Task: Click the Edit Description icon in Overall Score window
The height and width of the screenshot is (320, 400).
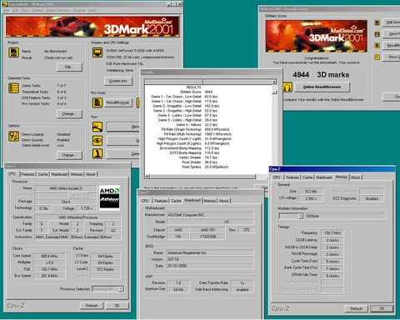Action: pyautogui.click(x=377, y=22)
